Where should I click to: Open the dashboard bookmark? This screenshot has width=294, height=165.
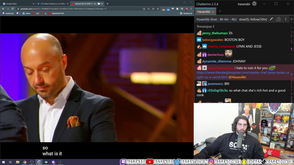click(8, 13)
